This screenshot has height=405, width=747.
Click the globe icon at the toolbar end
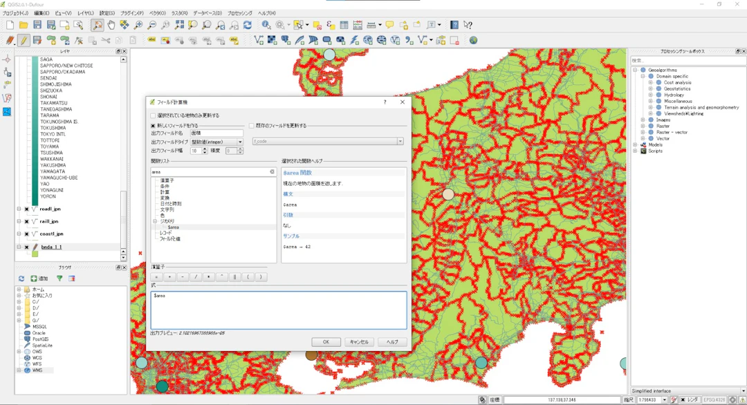coord(473,41)
